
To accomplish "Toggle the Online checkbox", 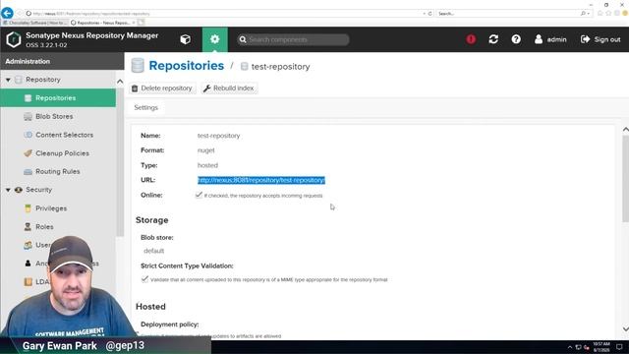I will (x=199, y=195).
